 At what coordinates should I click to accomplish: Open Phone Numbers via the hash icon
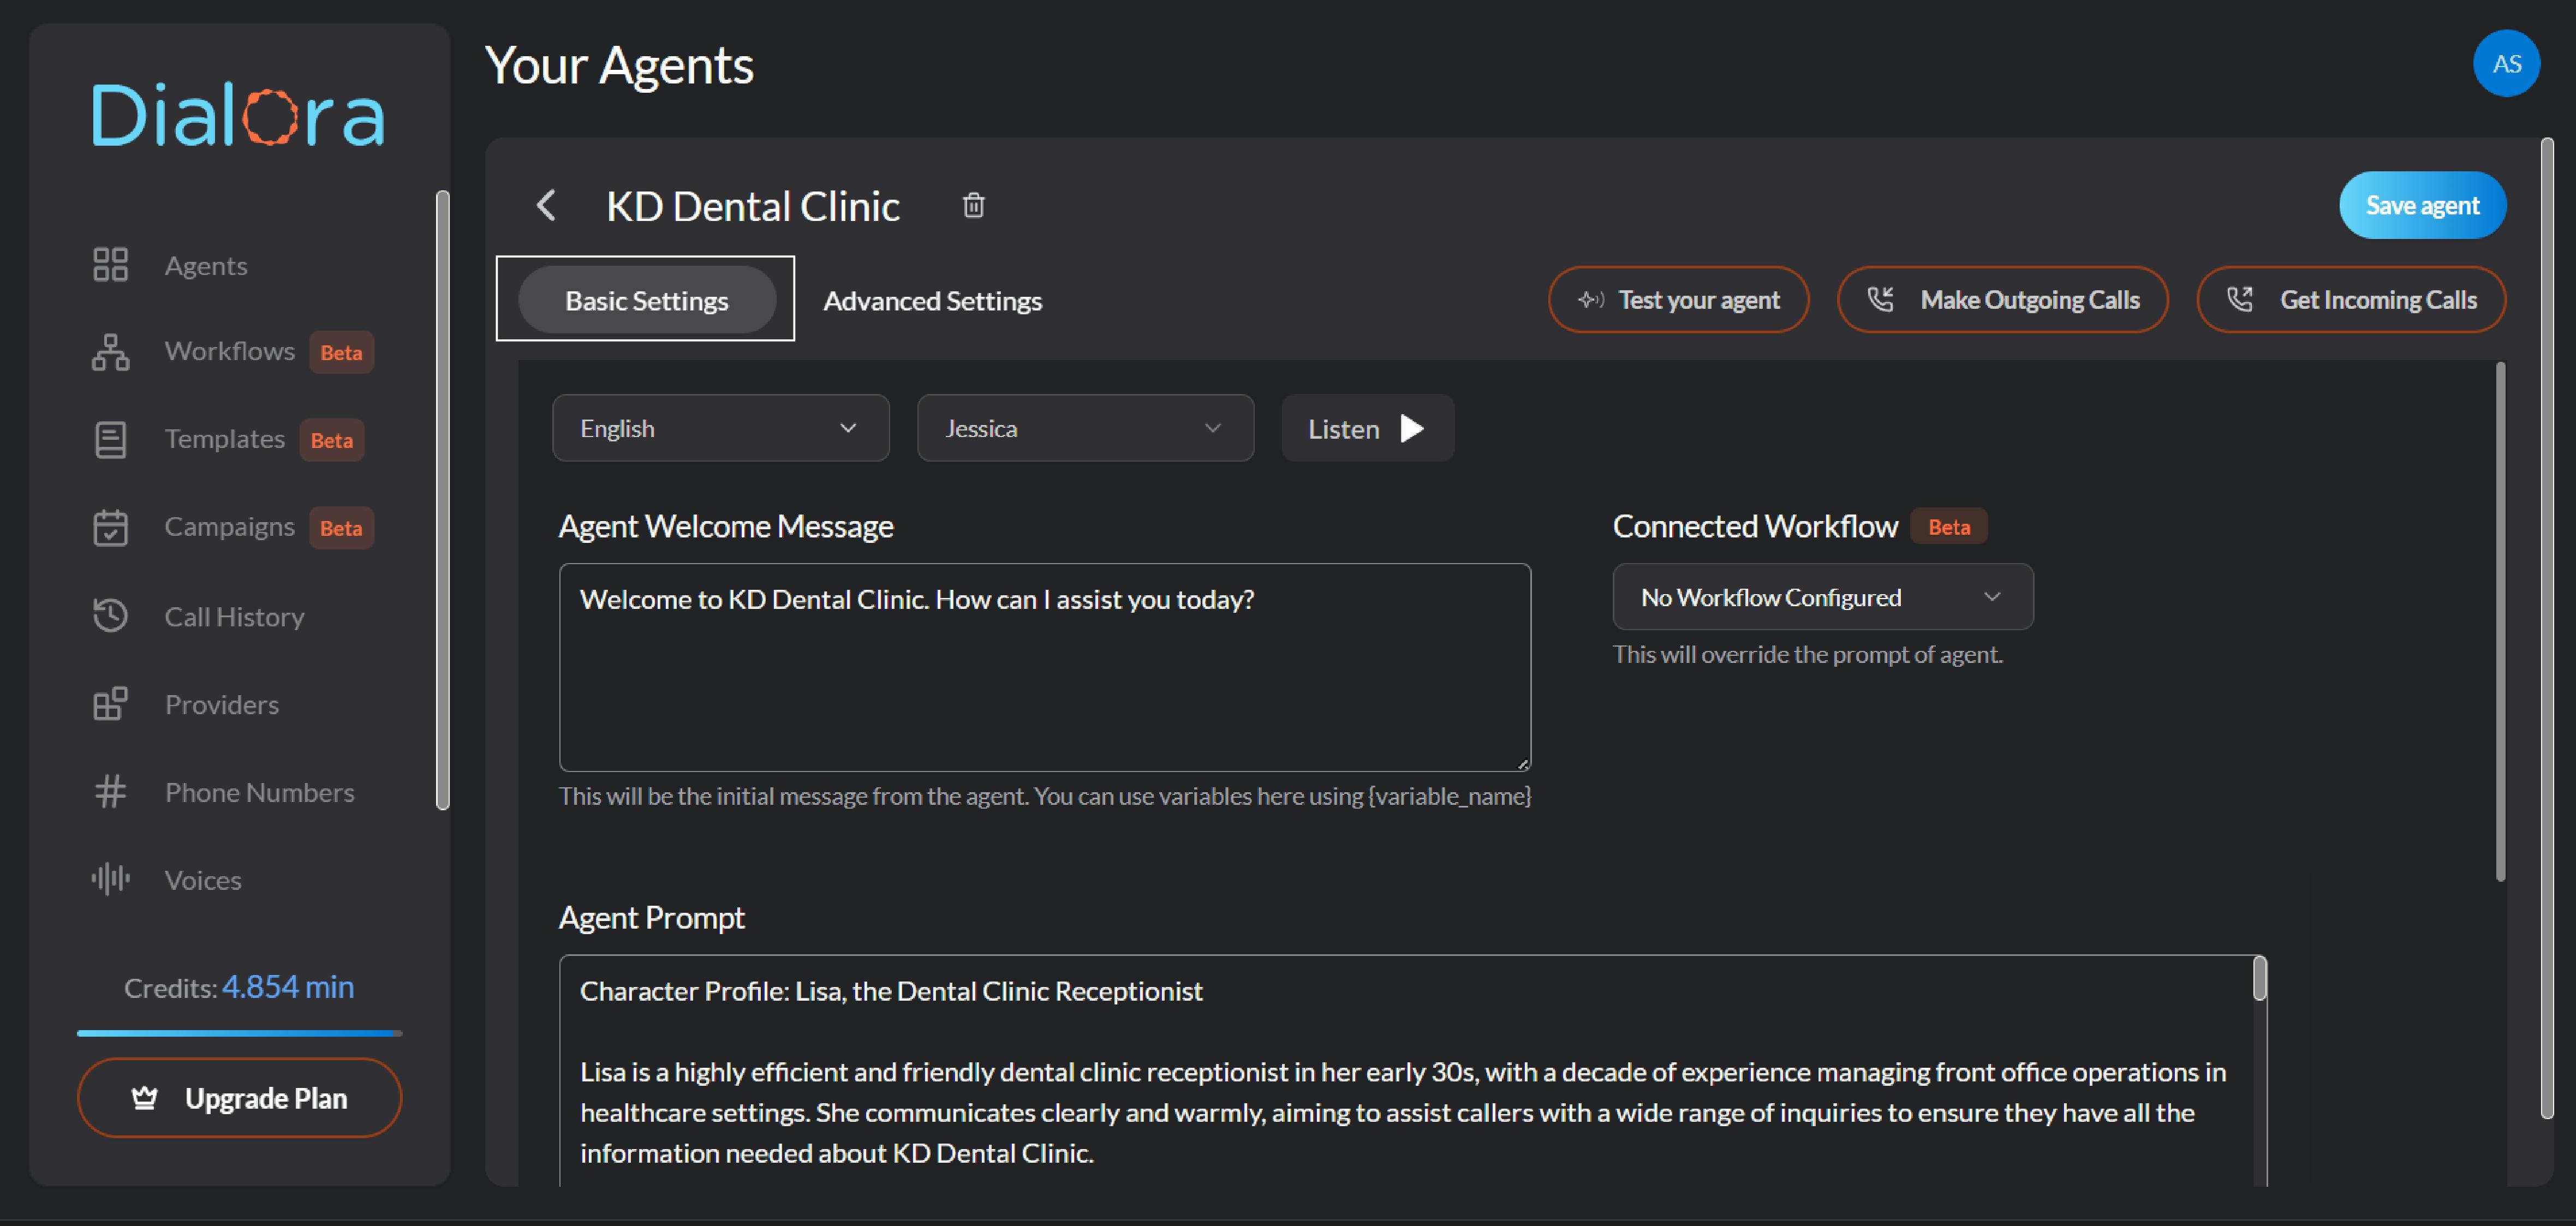[110, 792]
